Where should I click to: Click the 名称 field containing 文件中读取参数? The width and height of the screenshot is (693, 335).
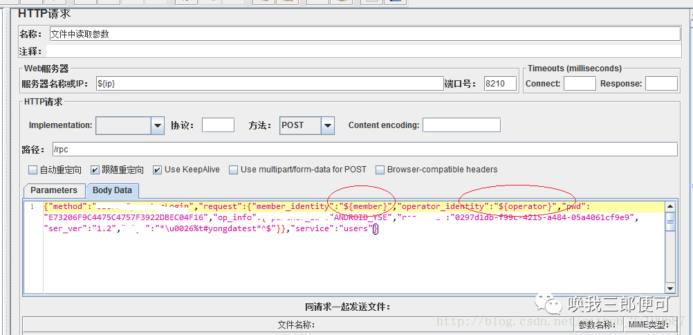(364, 34)
